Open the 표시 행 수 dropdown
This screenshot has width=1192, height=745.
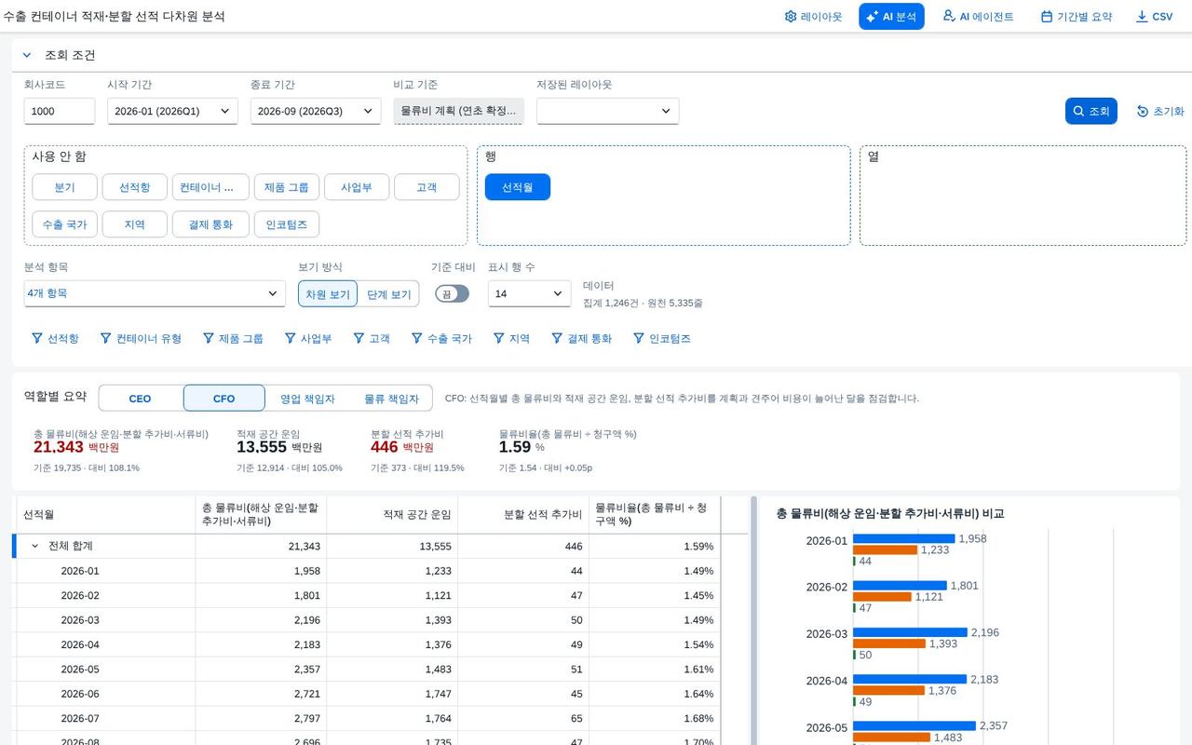[x=530, y=293]
